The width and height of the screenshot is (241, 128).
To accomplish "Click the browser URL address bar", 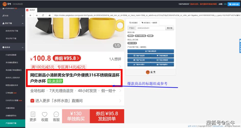I will 147,15.
